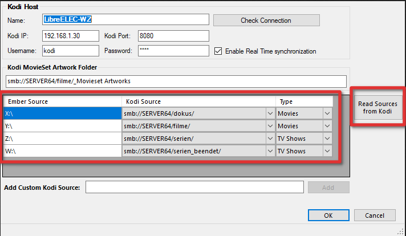Click the Kodi Port field
The height and width of the screenshot is (236, 406).
click(x=173, y=36)
